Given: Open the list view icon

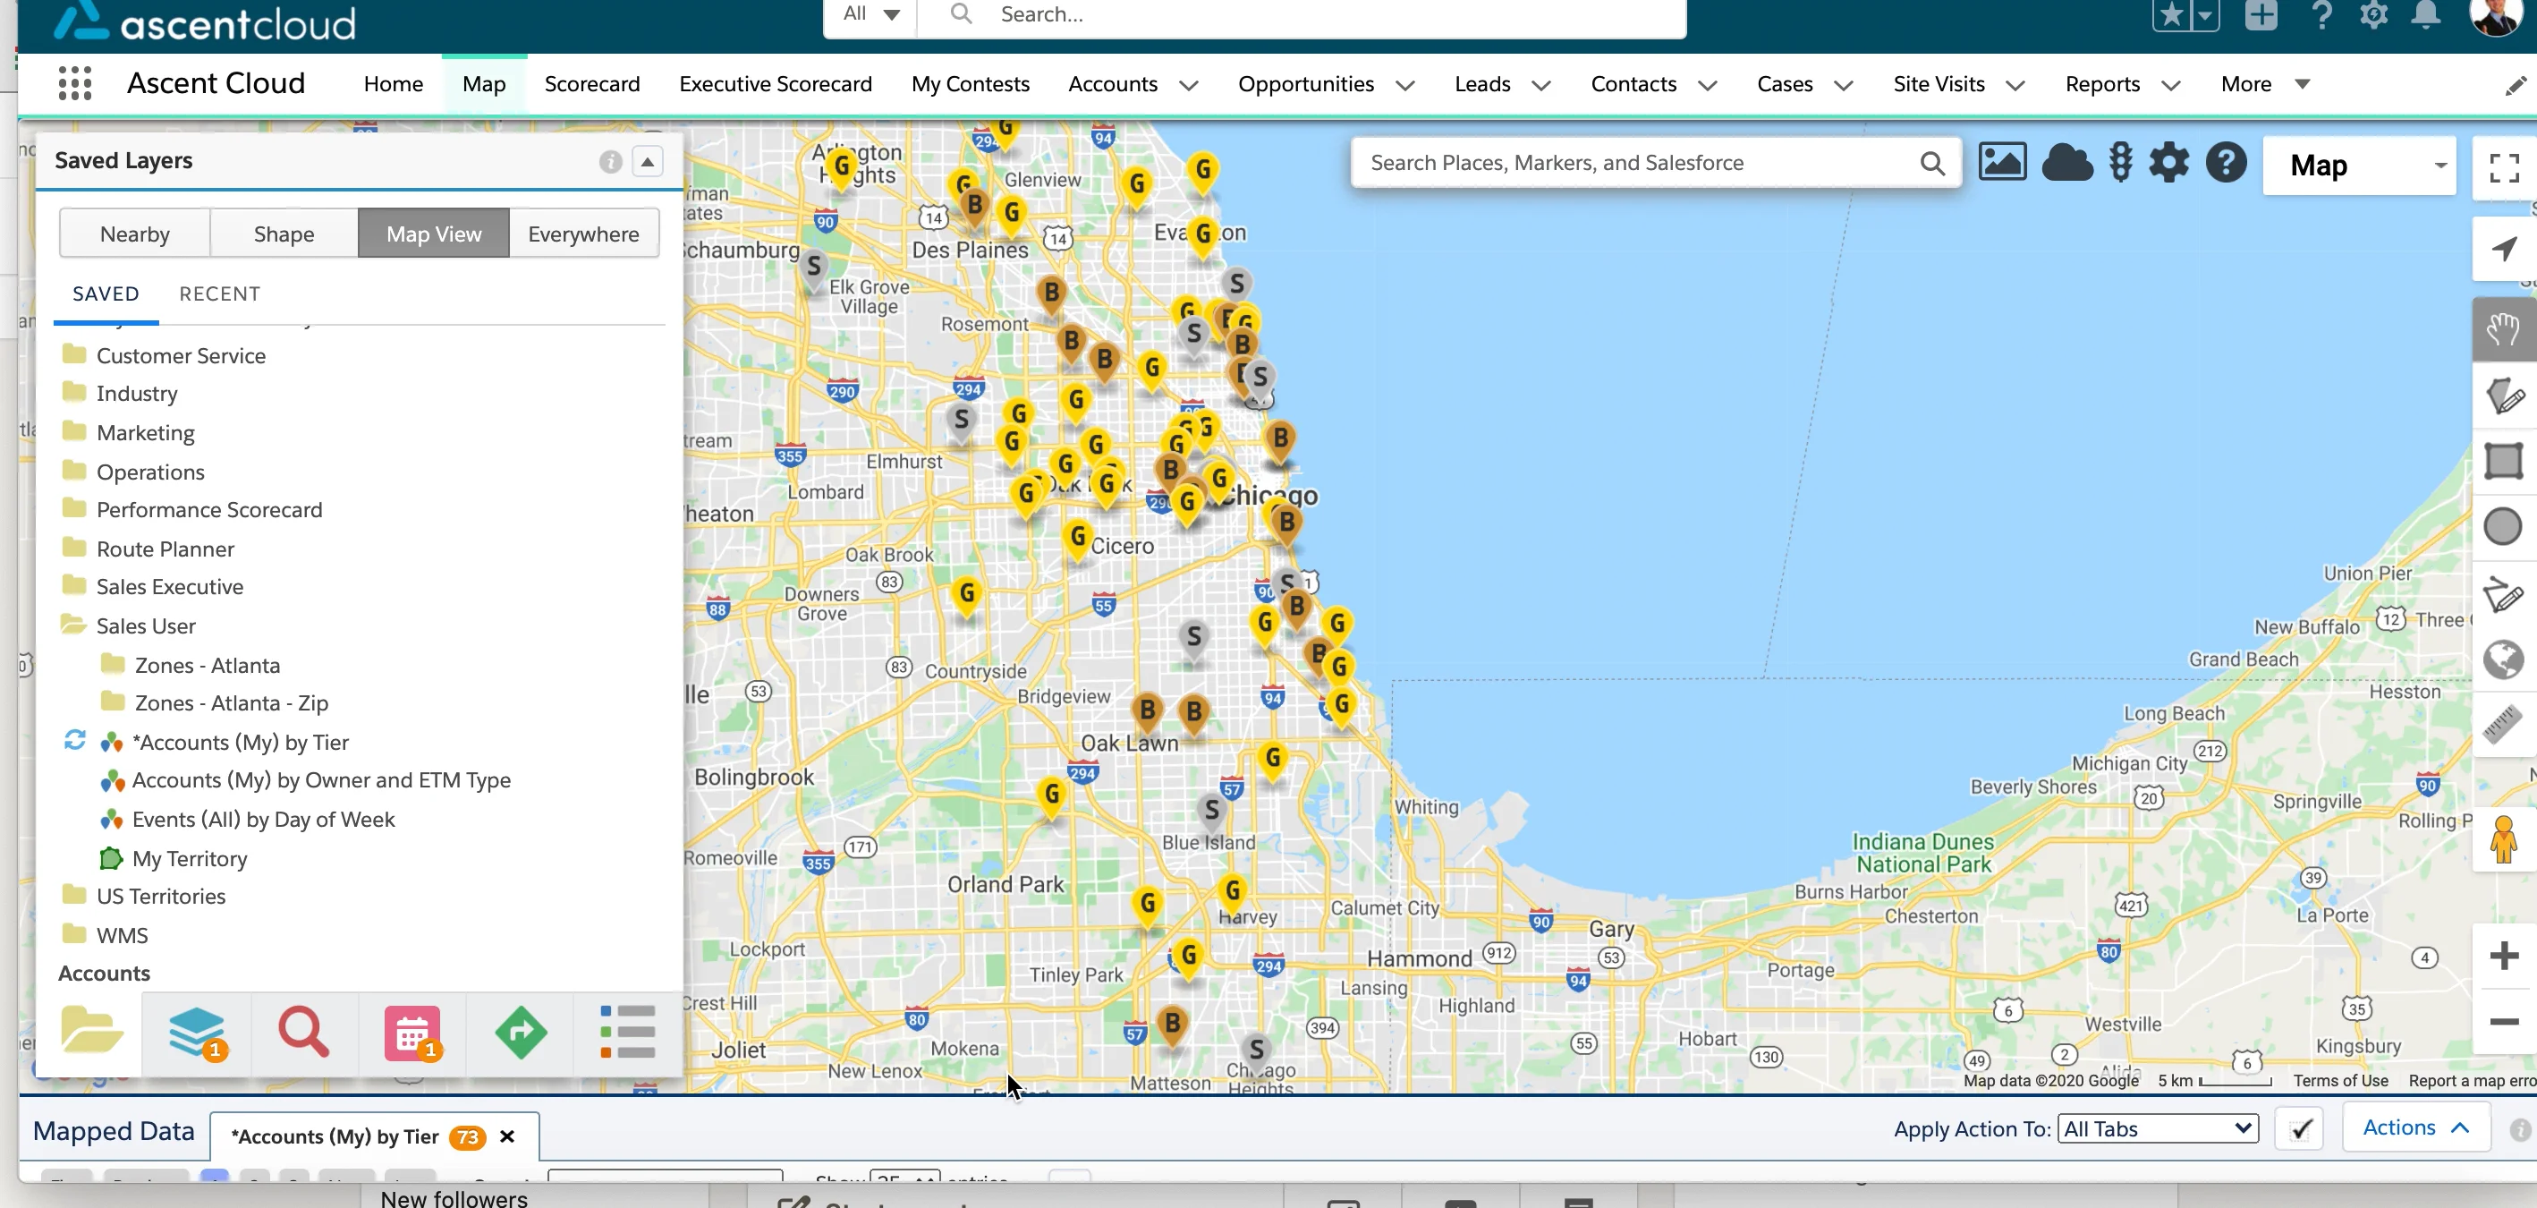Looking at the screenshot, I should 627,1032.
